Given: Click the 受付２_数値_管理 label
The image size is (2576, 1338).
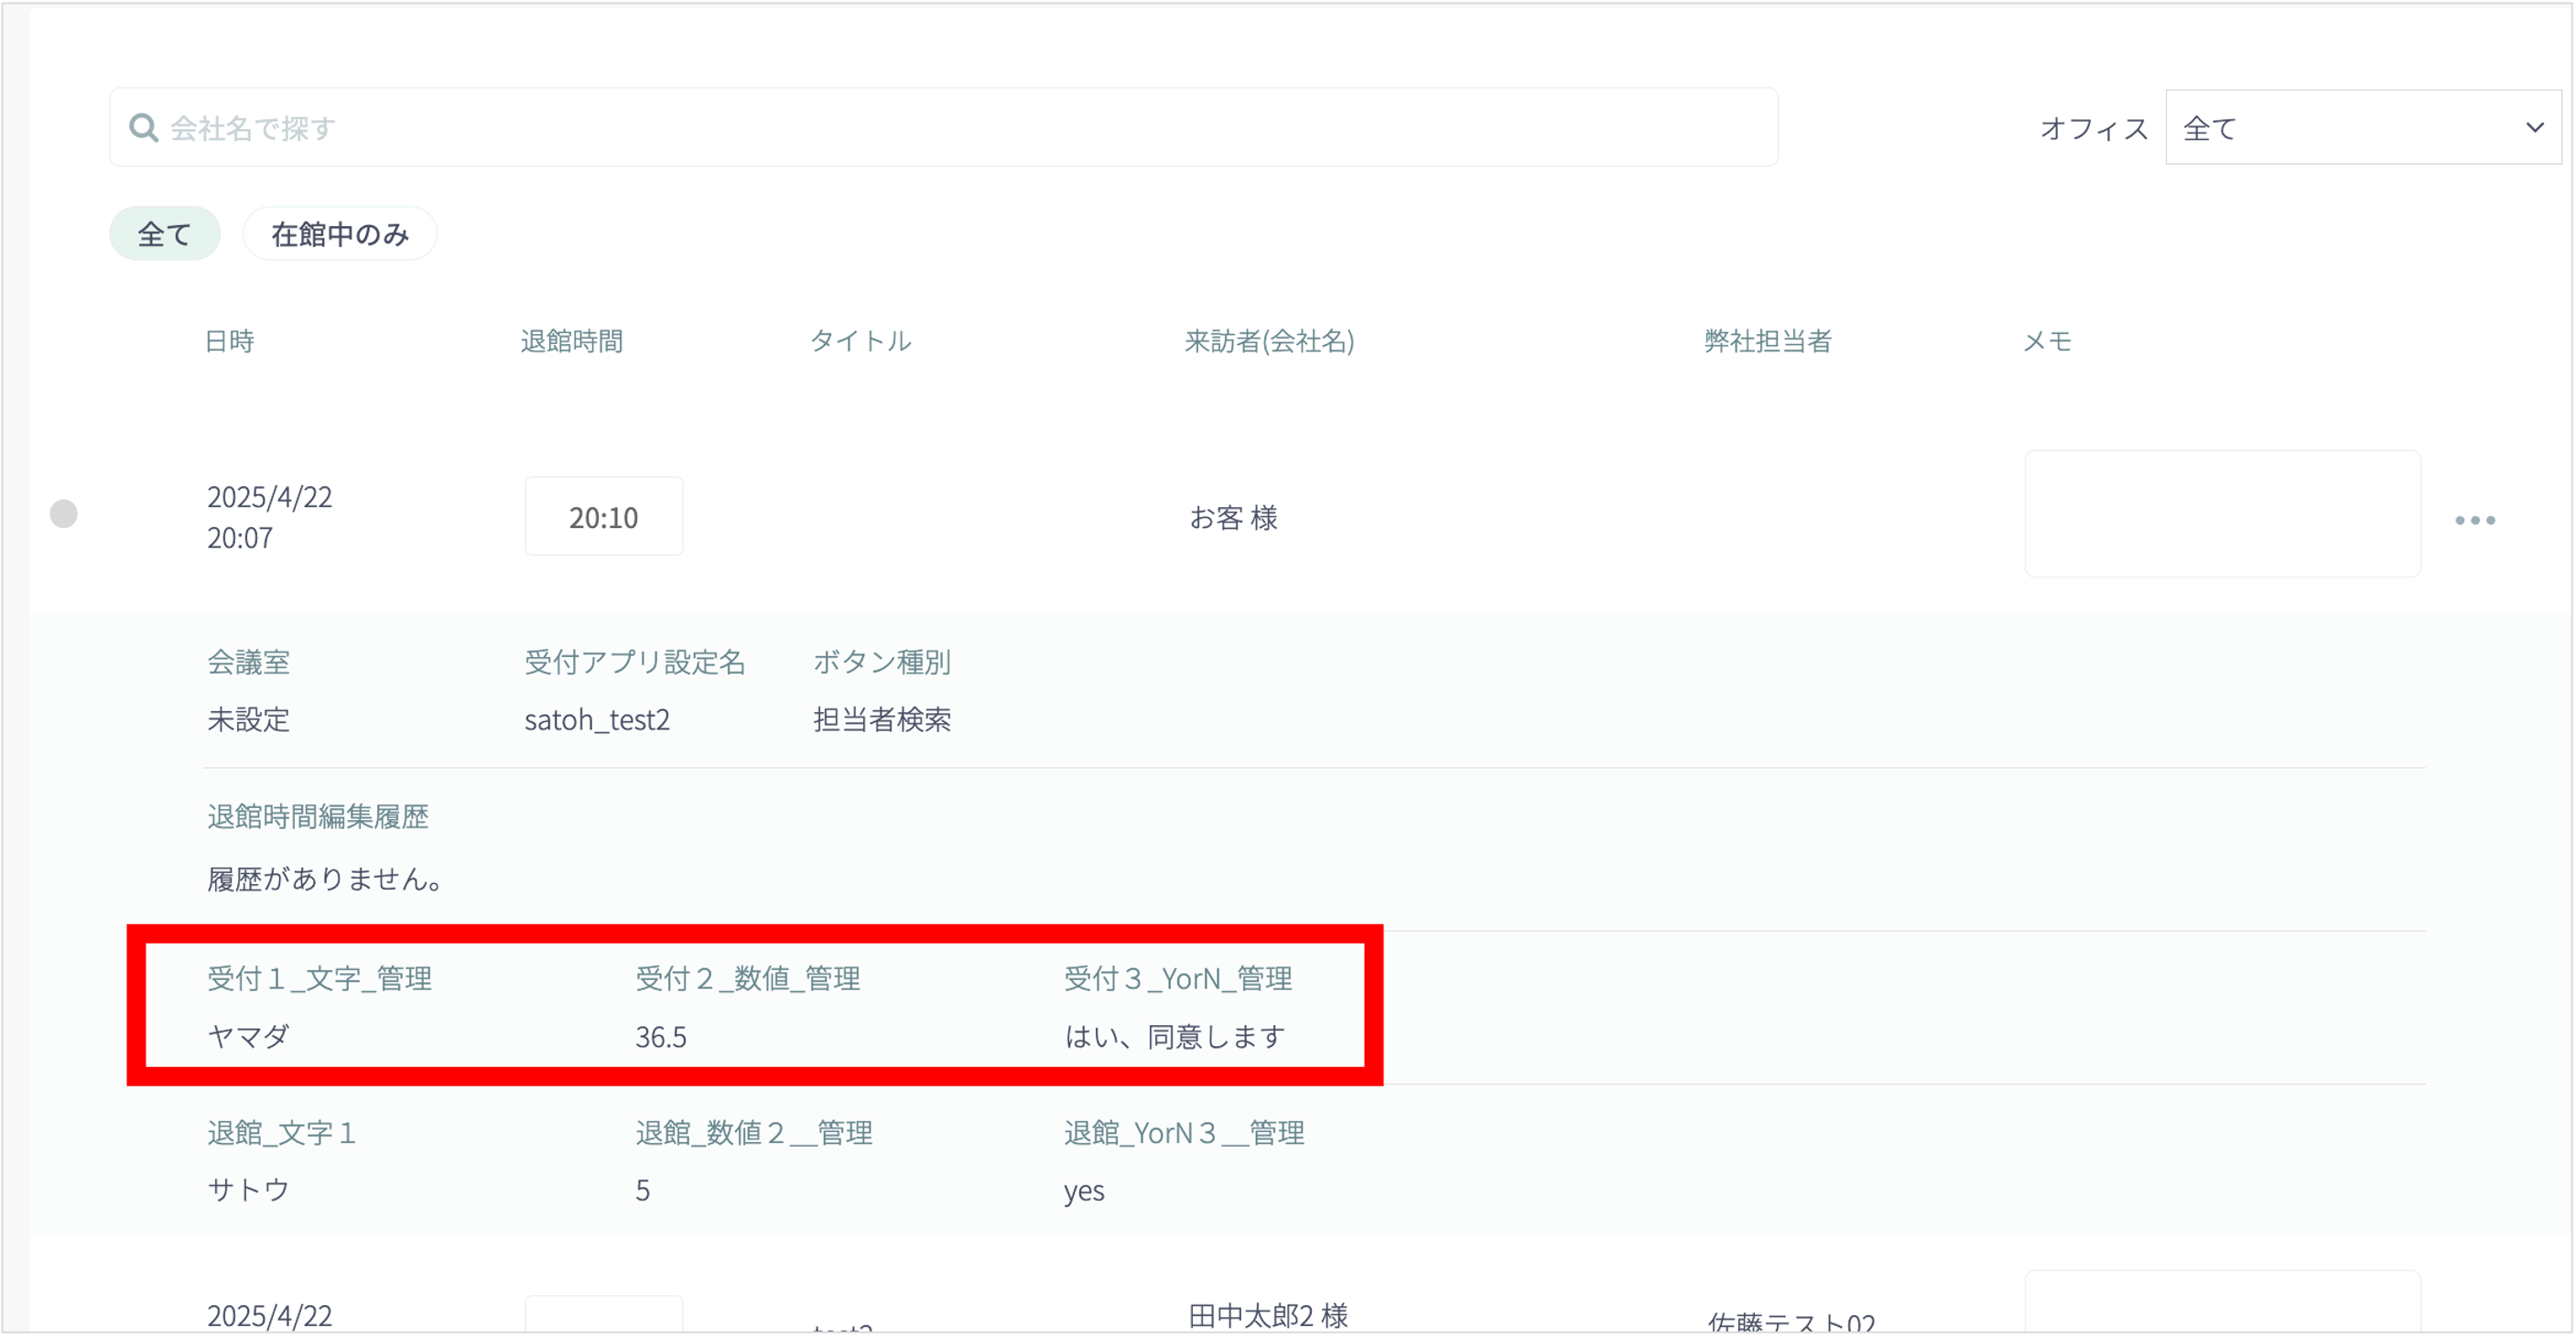Looking at the screenshot, I should point(748,979).
